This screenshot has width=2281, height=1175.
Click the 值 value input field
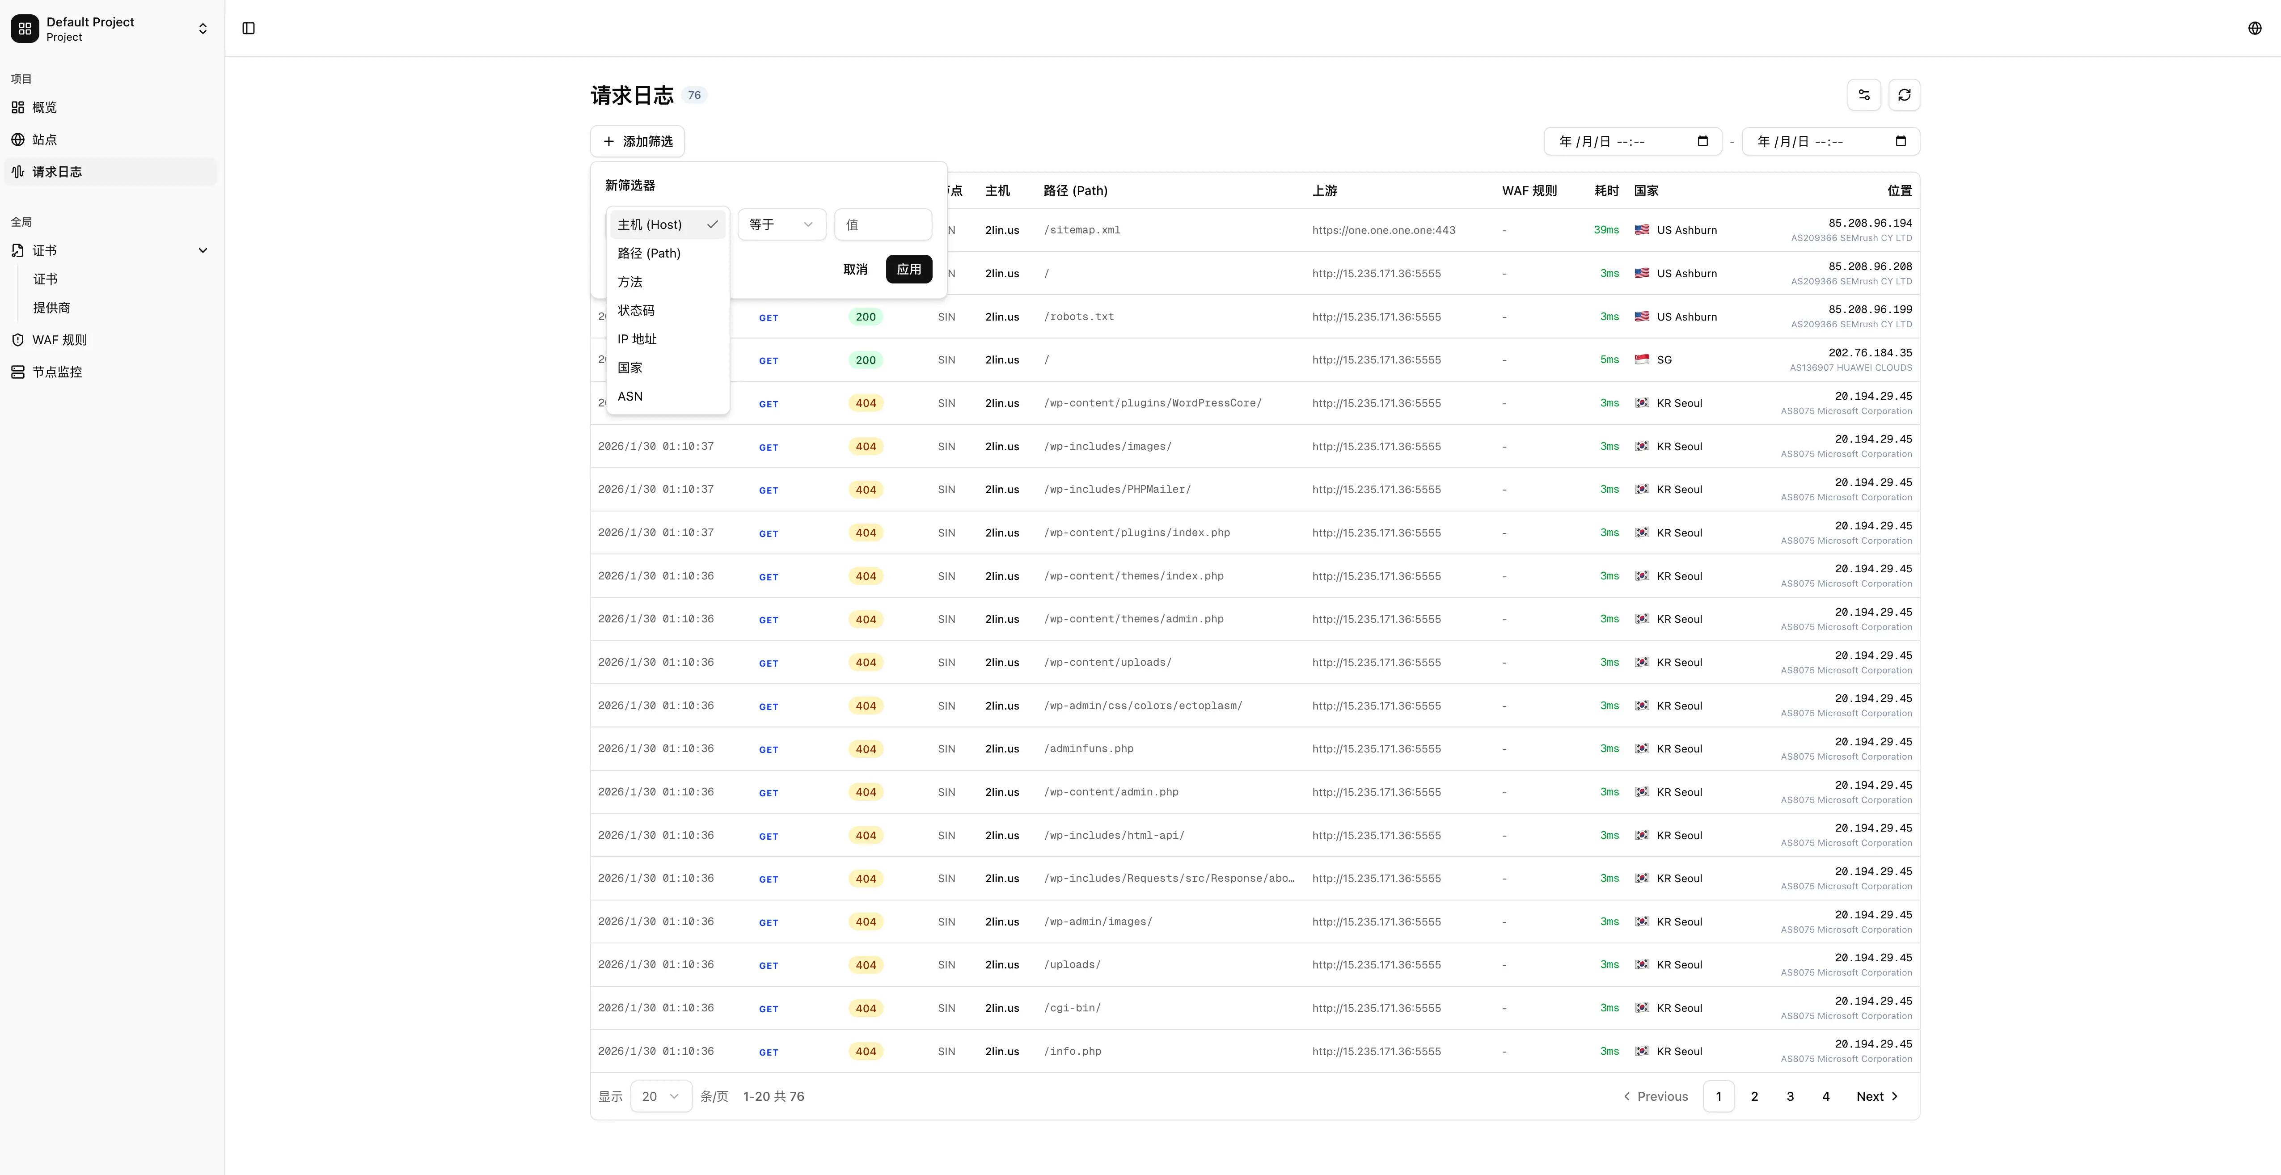(882, 224)
